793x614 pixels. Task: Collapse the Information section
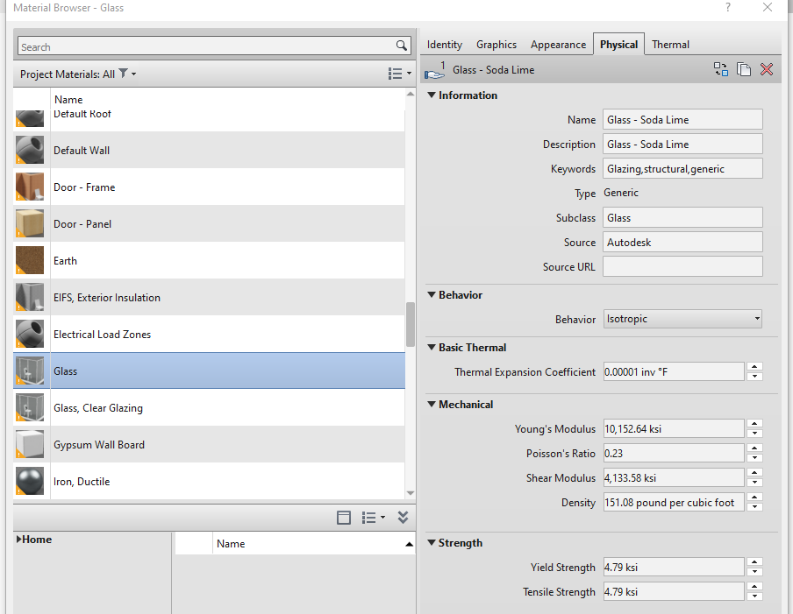click(429, 95)
